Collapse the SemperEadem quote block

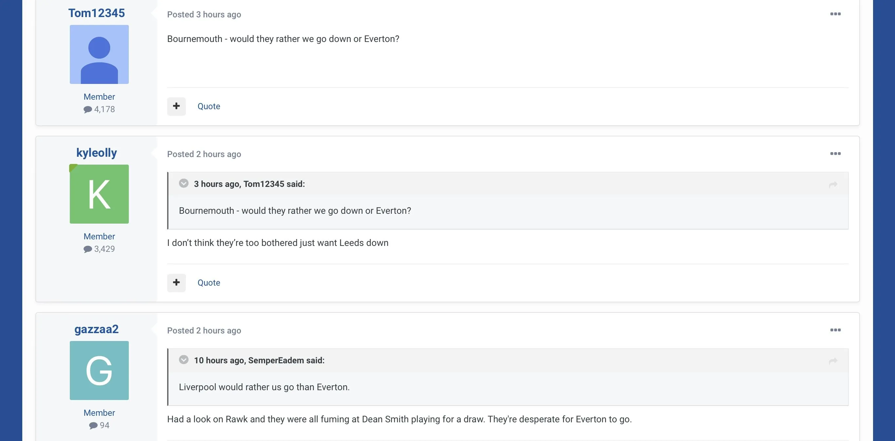[184, 360]
